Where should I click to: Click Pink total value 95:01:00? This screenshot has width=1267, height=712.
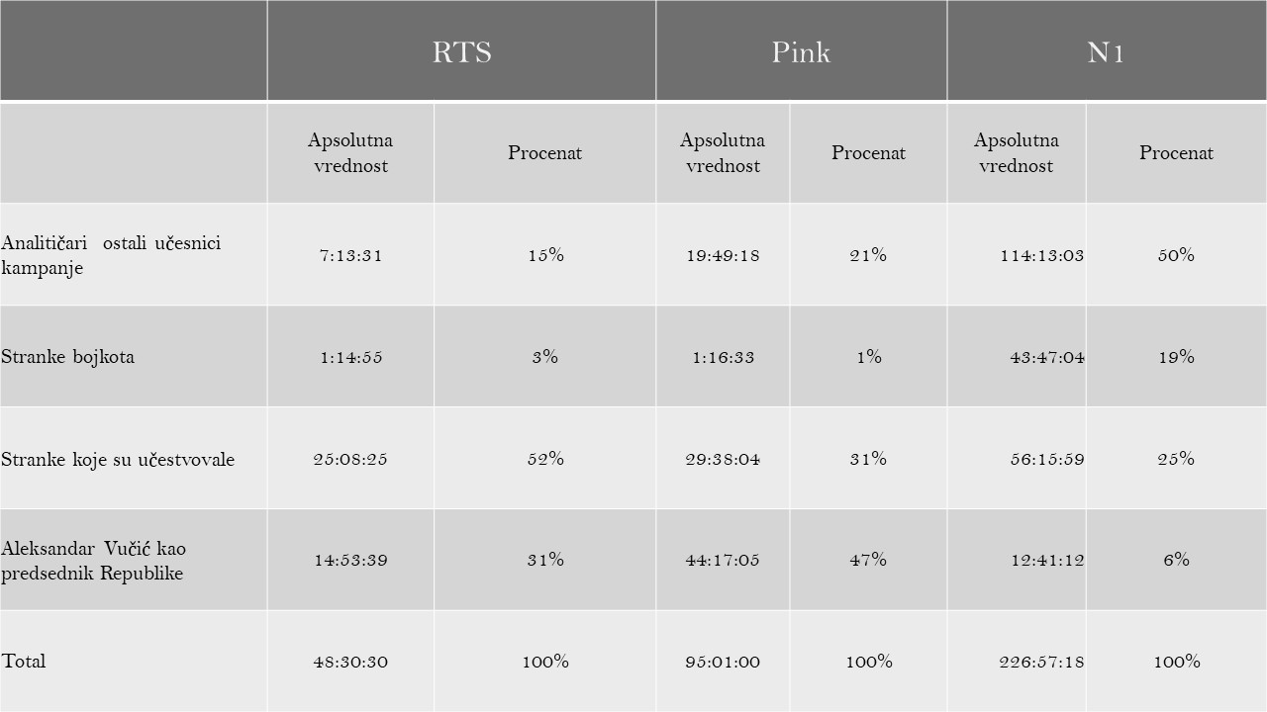pyautogui.click(x=723, y=662)
